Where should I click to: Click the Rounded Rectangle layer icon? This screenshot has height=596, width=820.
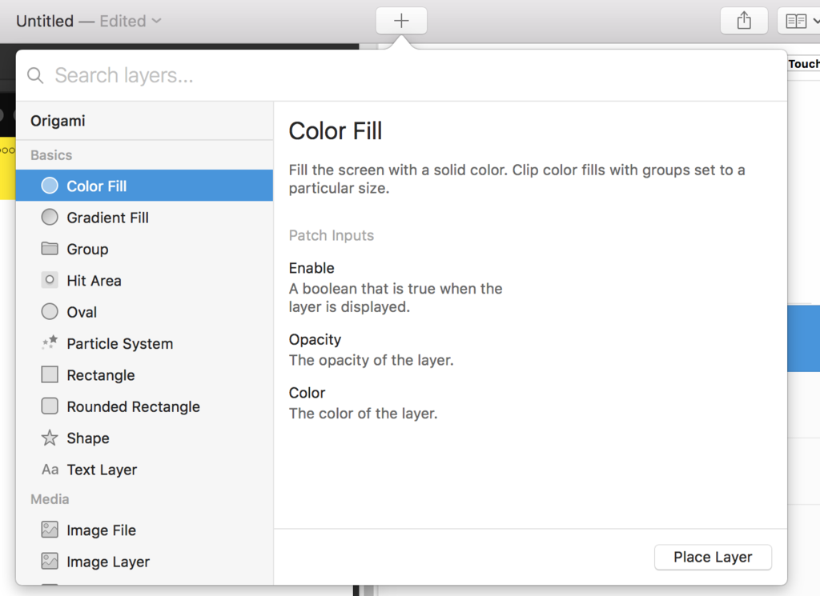50,406
